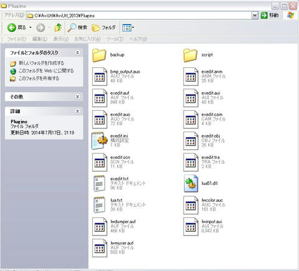Image resolution: width=299 pixels, height=271 pixels.
Task: Expand the Other Places panel
Action: (x=77, y=97)
